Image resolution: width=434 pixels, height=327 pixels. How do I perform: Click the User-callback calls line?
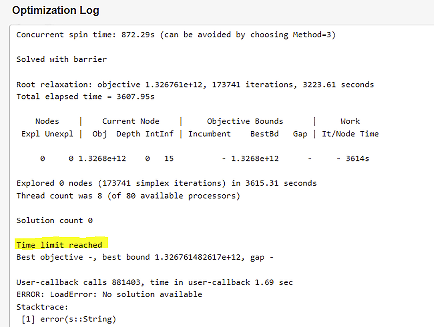click(x=154, y=282)
